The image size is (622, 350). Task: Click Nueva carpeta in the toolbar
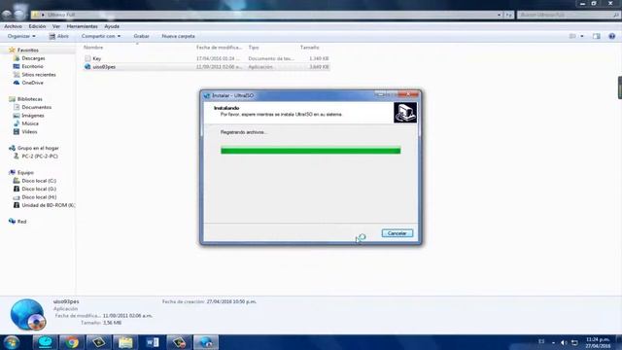coord(178,36)
